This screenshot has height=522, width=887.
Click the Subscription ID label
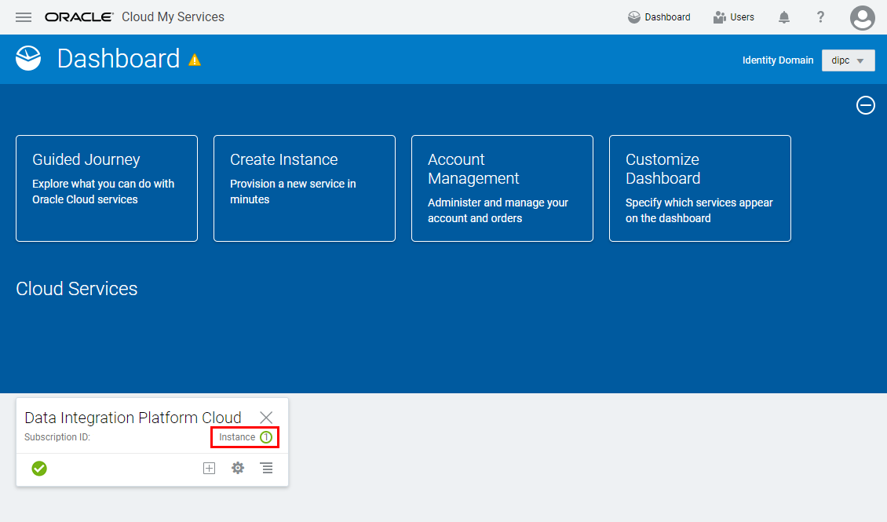tap(57, 437)
